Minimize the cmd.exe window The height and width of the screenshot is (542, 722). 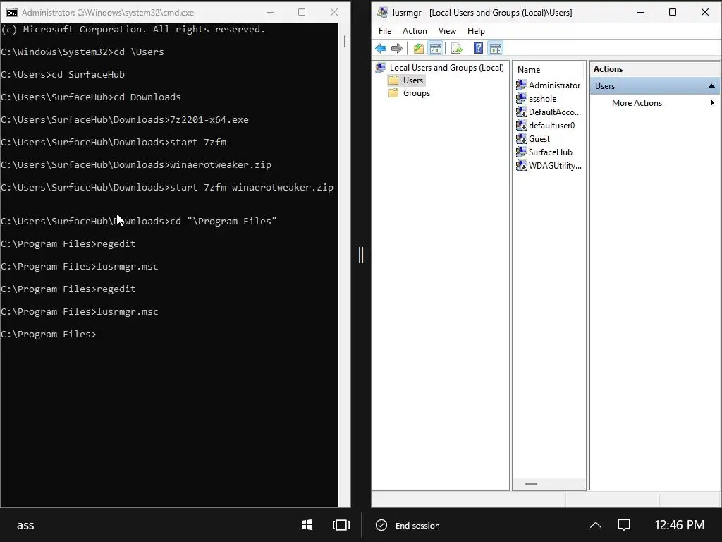point(270,13)
